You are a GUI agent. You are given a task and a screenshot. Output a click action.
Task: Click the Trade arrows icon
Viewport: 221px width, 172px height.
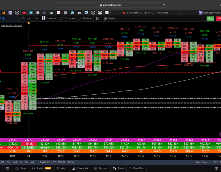pos(115,168)
